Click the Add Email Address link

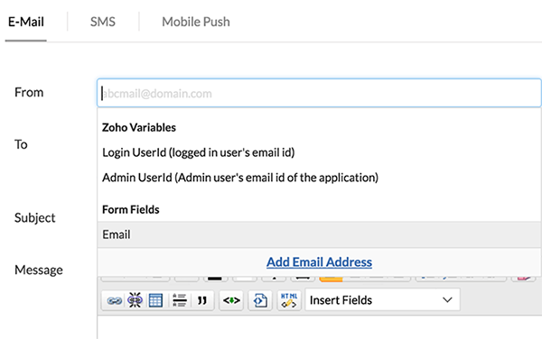click(319, 262)
